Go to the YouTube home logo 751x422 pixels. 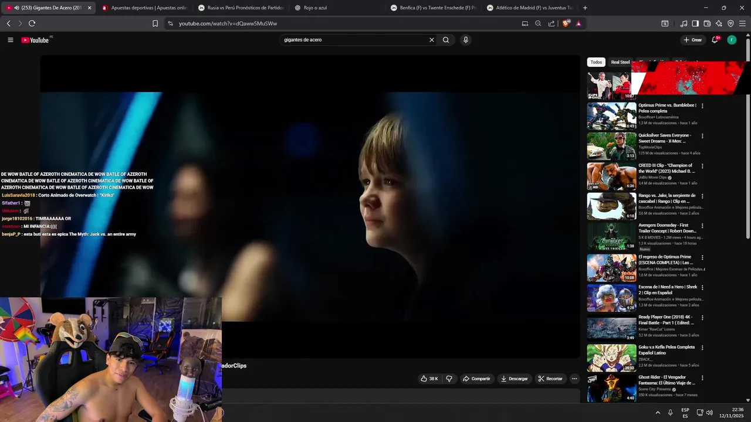point(35,40)
